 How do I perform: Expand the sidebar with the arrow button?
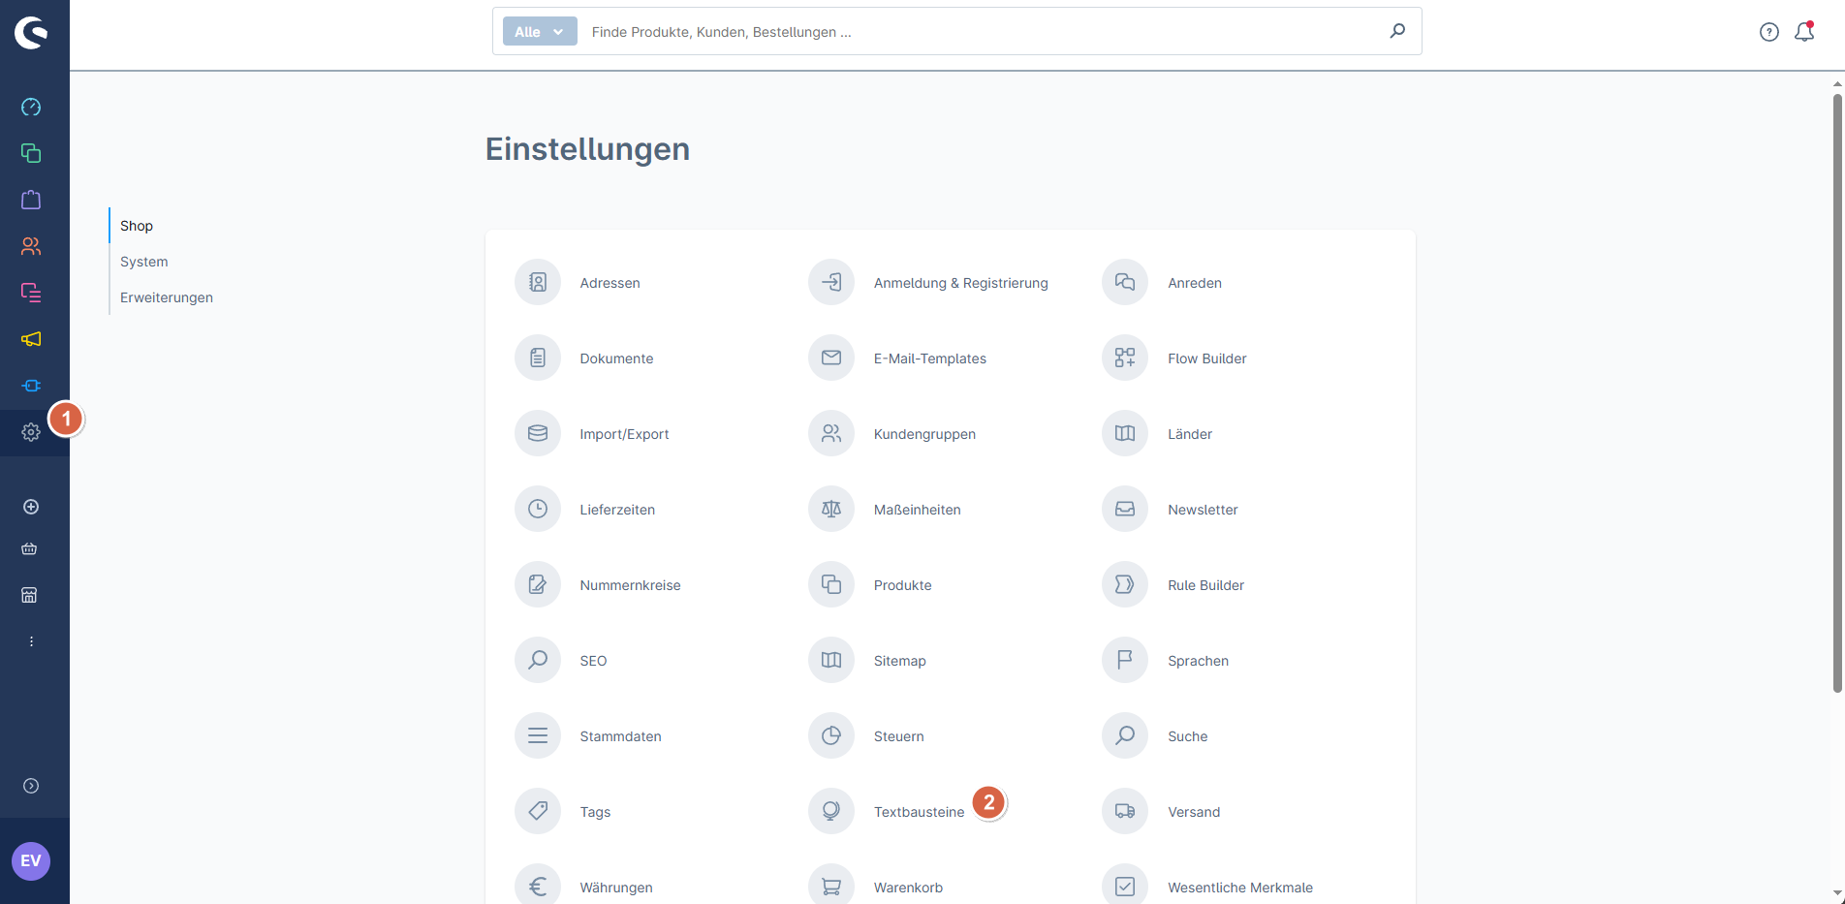(x=31, y=786)
